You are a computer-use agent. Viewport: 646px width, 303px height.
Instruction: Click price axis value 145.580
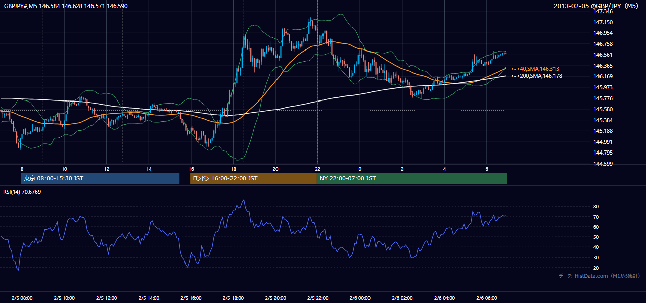pos(604,109)
